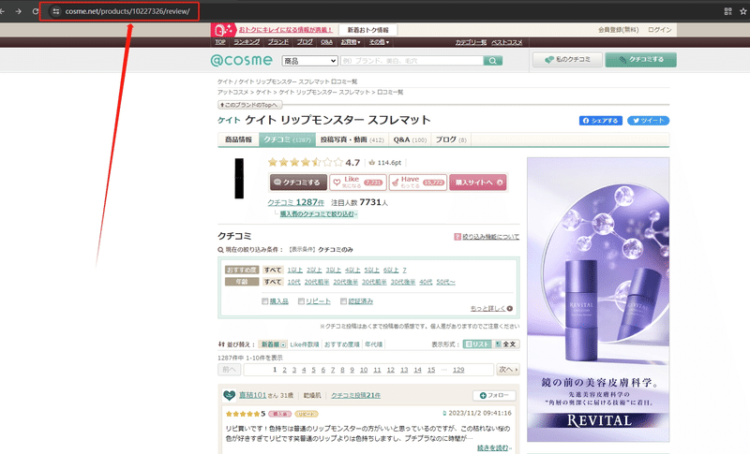Open the 新着順 sort dropdown

pyautogui.click(x=273, y=344)
